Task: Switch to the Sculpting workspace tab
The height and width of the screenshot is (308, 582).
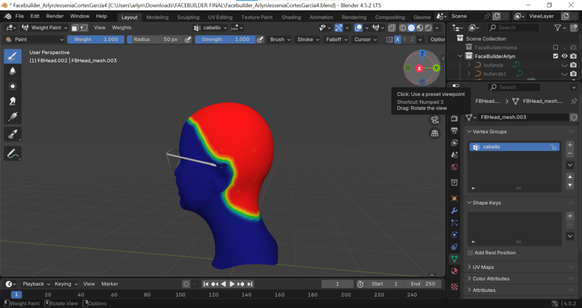Action: (188, 17)
